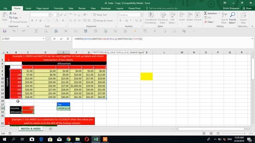Screen dimensions: 255x143
Task: Open the Clear menu
Action: coord(210,22)
